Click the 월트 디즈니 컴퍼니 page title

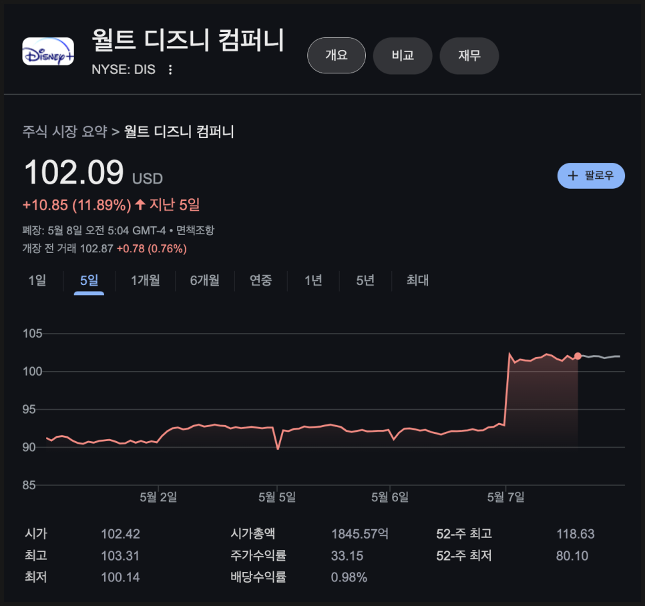[x=188, y=40]
